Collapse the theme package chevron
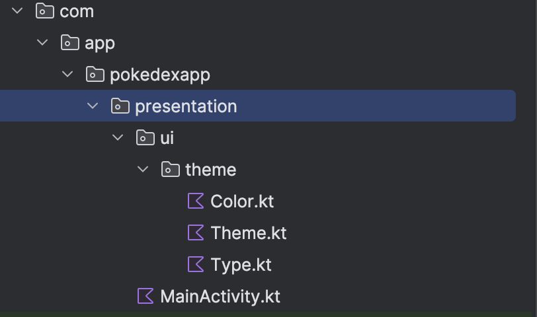Screen dimensions: 537x317 pyautogui.click(x=143, y=169)
